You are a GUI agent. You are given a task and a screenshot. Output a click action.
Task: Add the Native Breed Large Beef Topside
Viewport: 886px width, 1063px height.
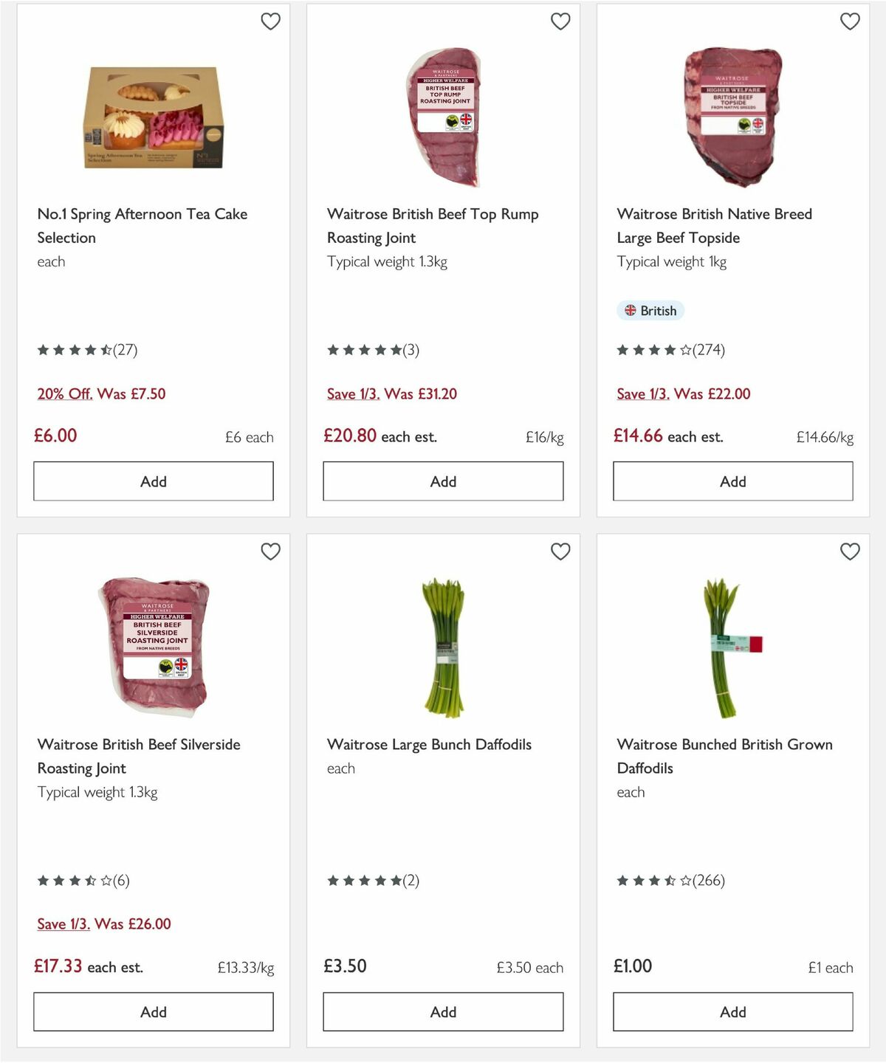(x=732, y=481)
